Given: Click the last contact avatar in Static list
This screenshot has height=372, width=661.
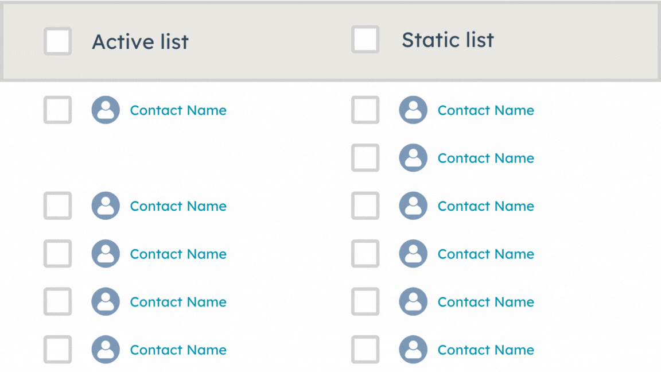Looking at the screenshot, I should [x=413, y=350].
